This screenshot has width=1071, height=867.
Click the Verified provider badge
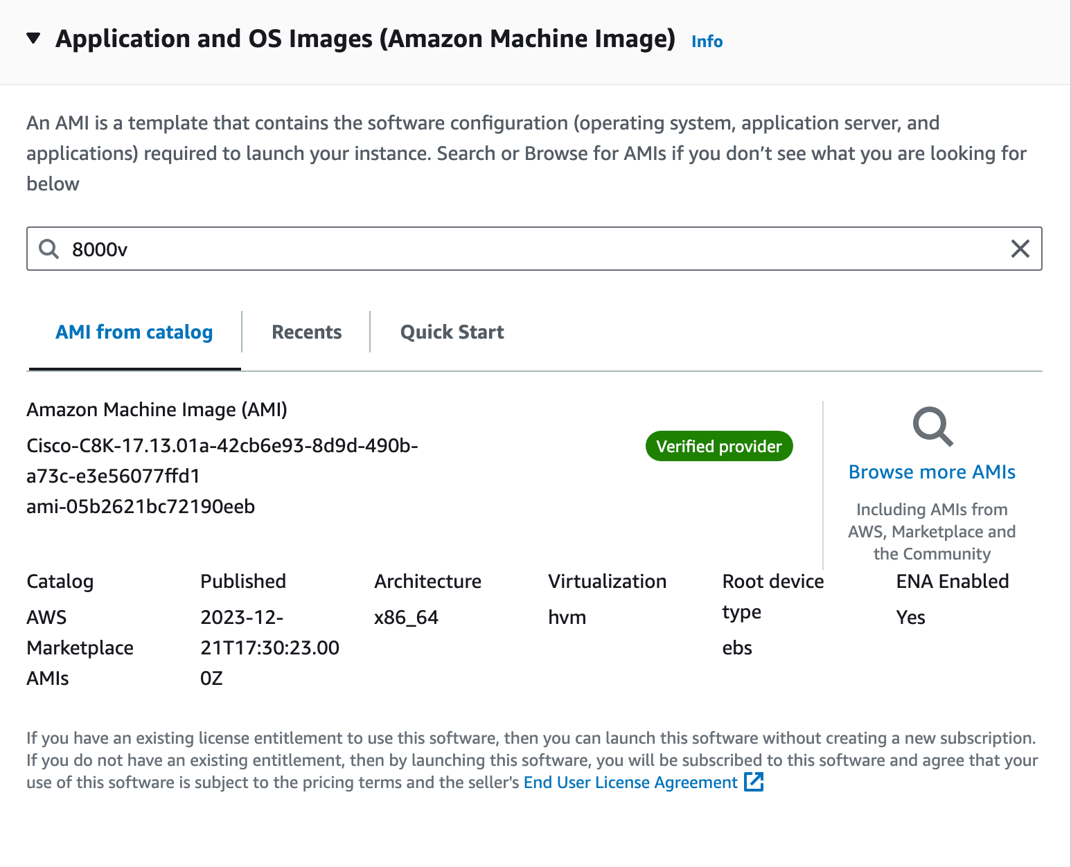click(x=718, y=446)
